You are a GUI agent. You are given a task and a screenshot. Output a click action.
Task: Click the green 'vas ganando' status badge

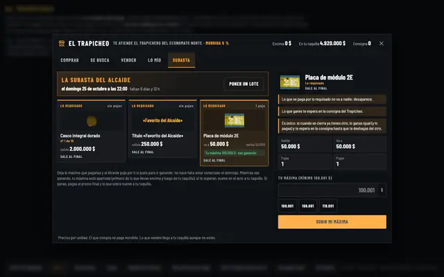click(x=234, y=153)
